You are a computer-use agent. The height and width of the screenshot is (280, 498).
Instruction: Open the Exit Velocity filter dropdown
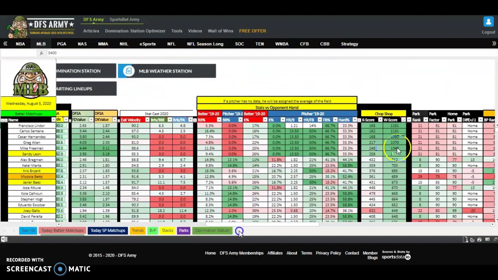pyautogui.click(x=147, y=120)
